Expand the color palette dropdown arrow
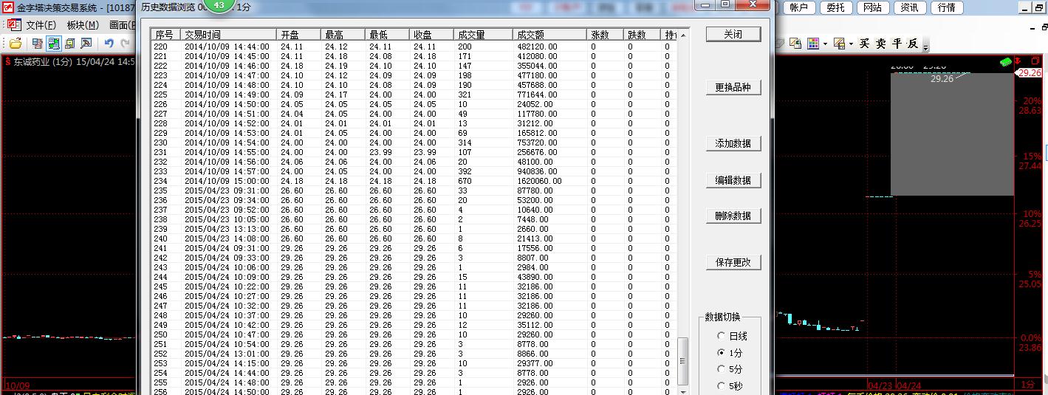The image size is (1048, 395). [x=825, y=44]
